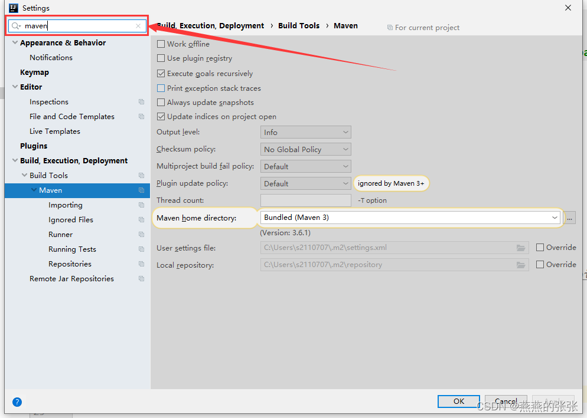
Task: Enable Work offline checkbox
Action: (x=161, y=44)
